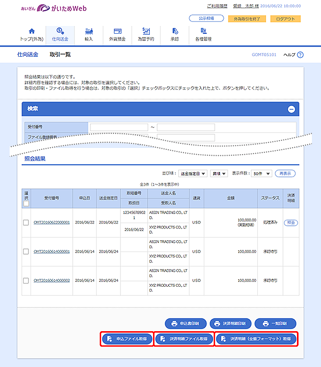321x367 pixels.
Task: Open the 為替予約 menu
Action: pyautogui.click(x=146, y=35)
